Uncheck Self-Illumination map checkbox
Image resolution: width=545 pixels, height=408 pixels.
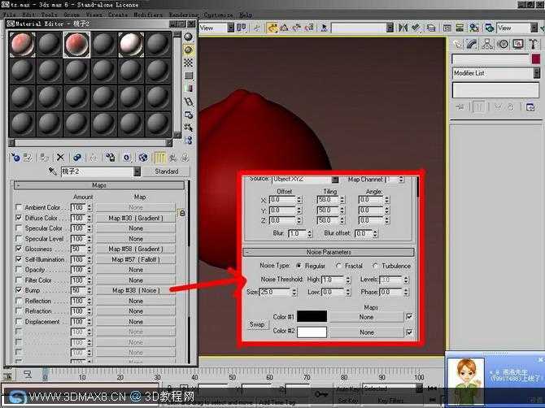coord(19,259)
